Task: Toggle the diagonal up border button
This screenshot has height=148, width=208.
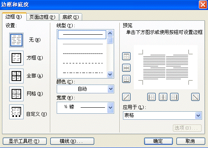Action: point(126,97)
